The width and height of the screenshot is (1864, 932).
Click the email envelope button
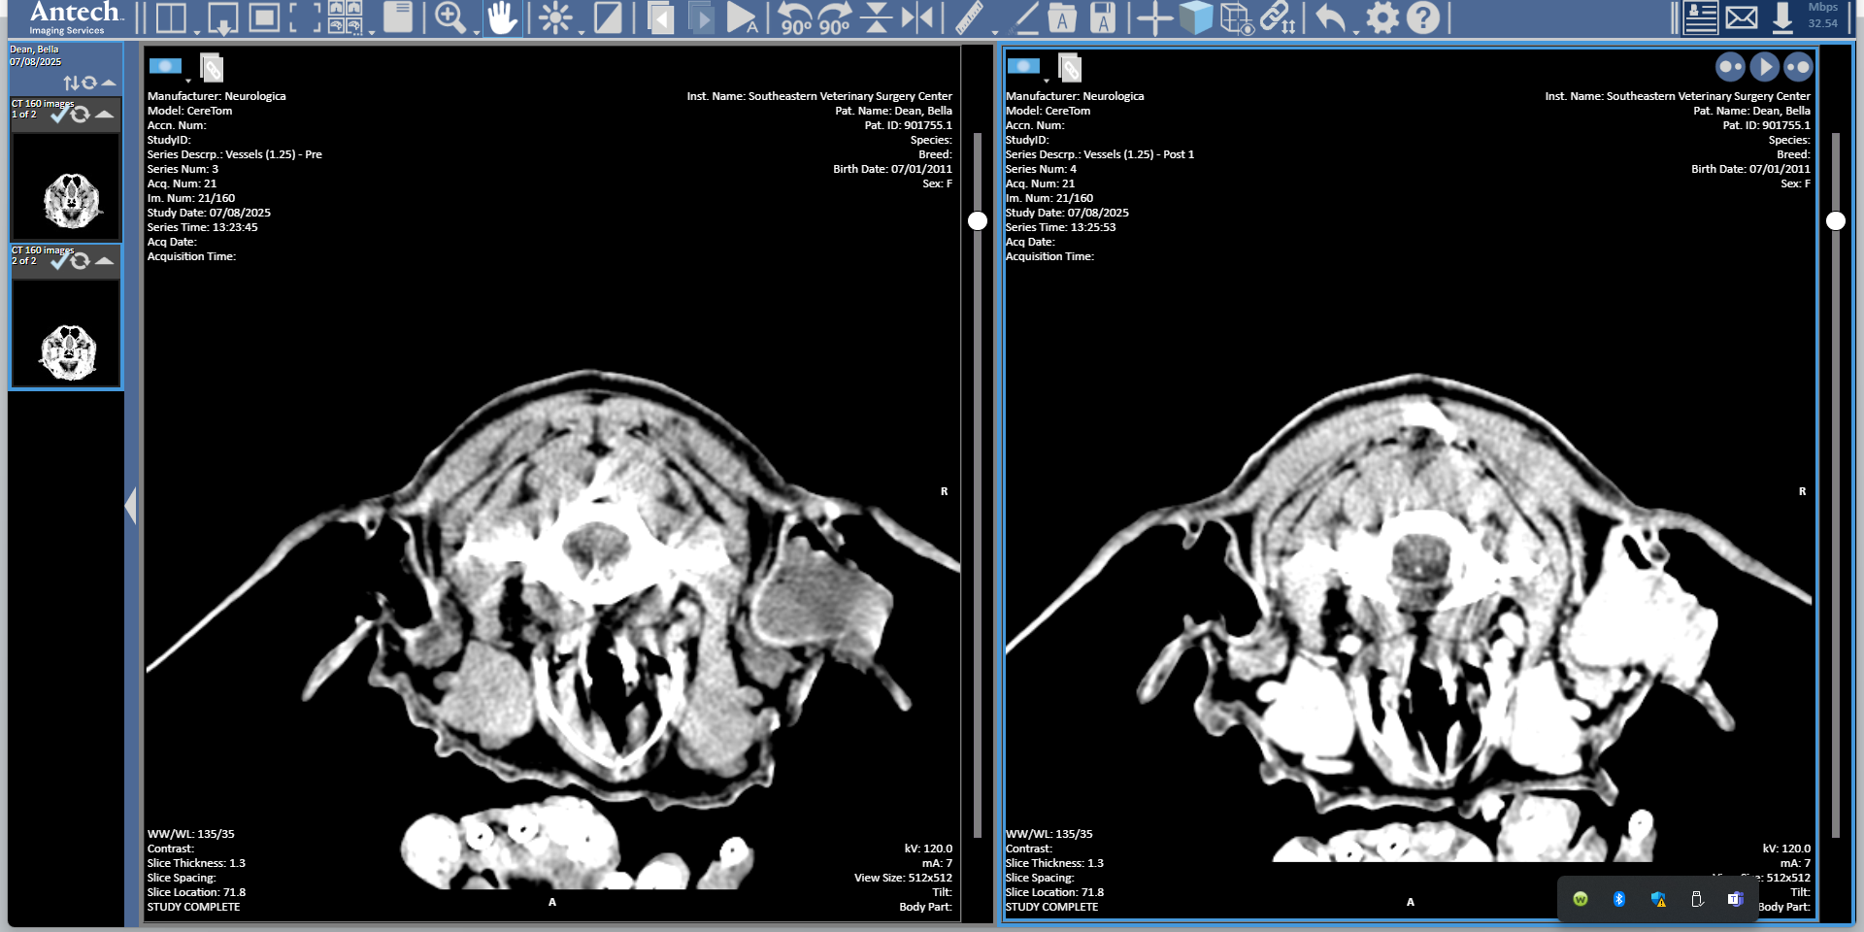click(1741, 17)
